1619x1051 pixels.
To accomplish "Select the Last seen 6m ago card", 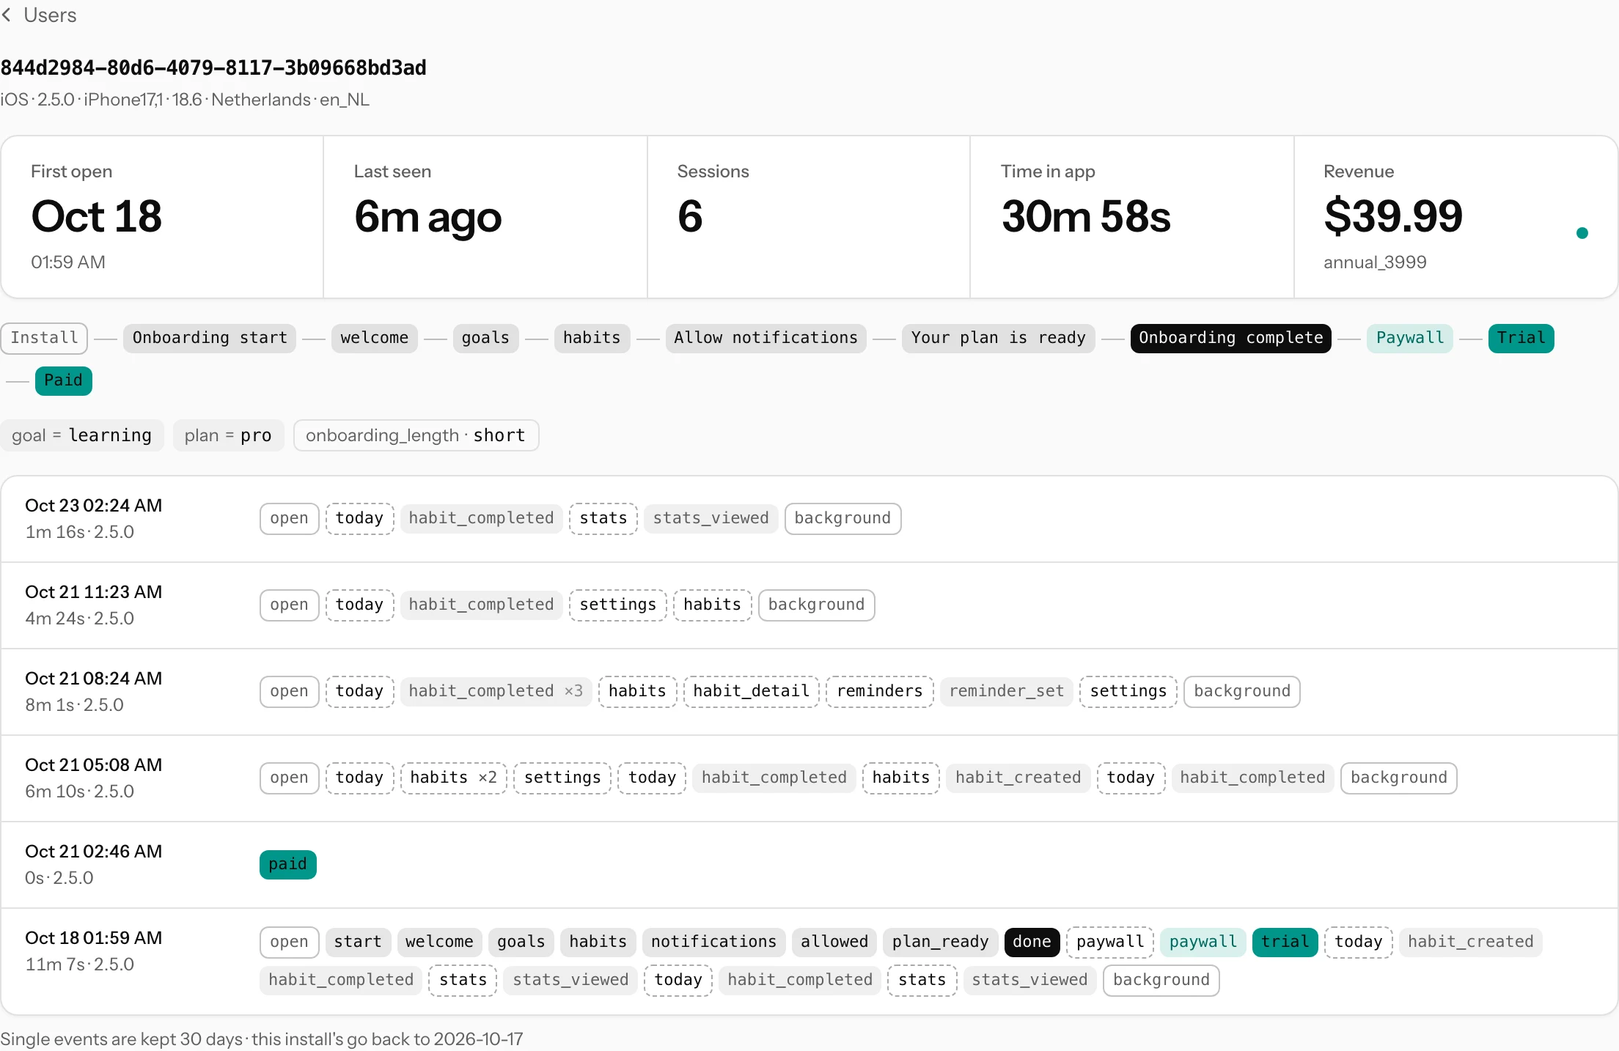I will (485, 217).
